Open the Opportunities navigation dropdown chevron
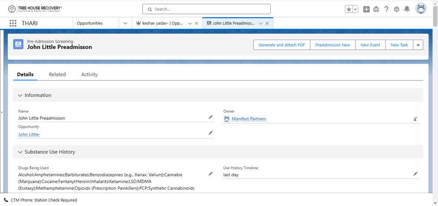 click(x=125, y=23)
